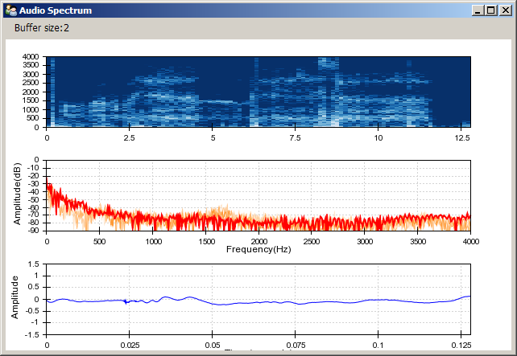Click the 7.5 tick on spectrogram time axis

pyautogui.click(x=296, y=137)
